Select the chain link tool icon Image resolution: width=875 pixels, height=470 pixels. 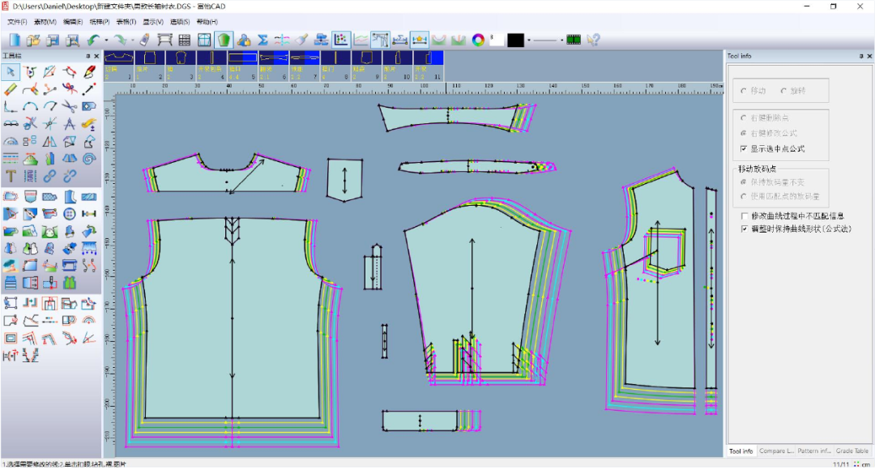pyautogui.click(x=49, y=176)
